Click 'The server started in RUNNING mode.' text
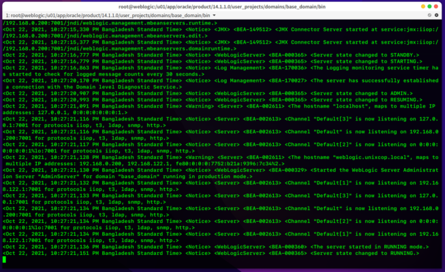The image size is (445, 272). tap(369, 247)
